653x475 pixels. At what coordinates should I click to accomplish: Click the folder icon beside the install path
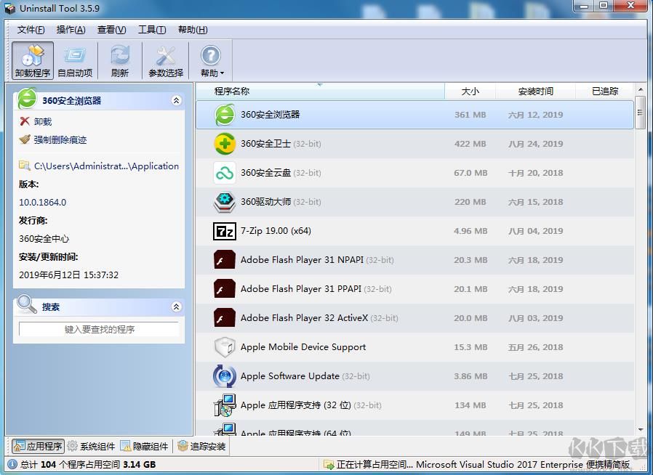point(25,166)
